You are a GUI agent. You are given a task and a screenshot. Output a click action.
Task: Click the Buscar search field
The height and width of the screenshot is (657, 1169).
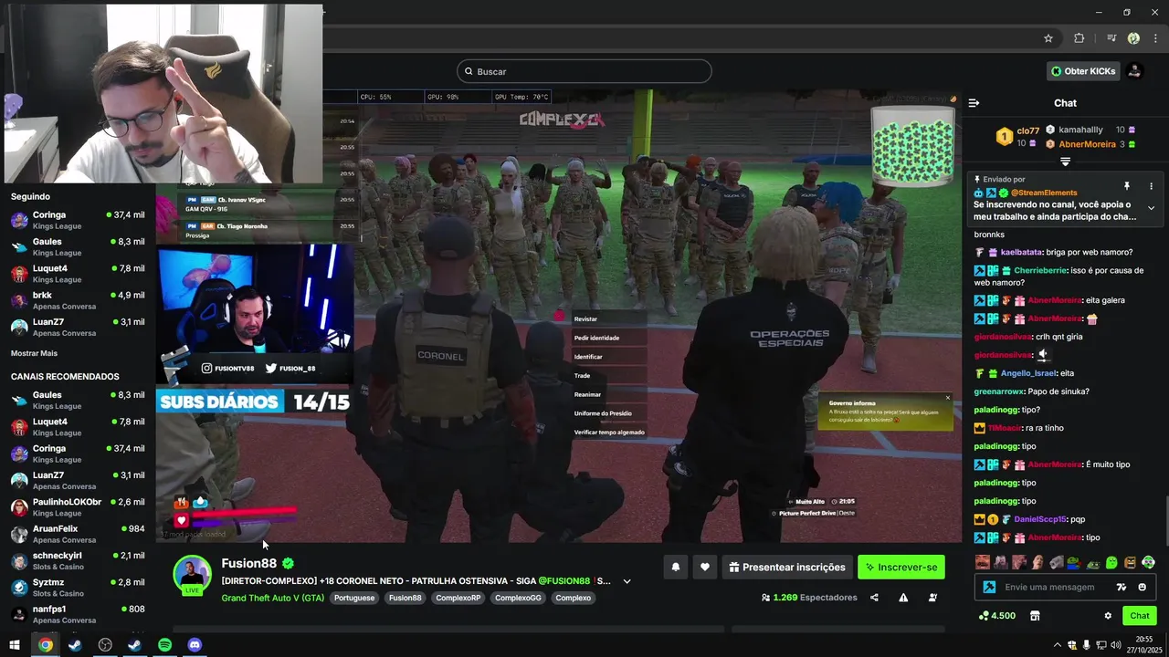point(584,71)
